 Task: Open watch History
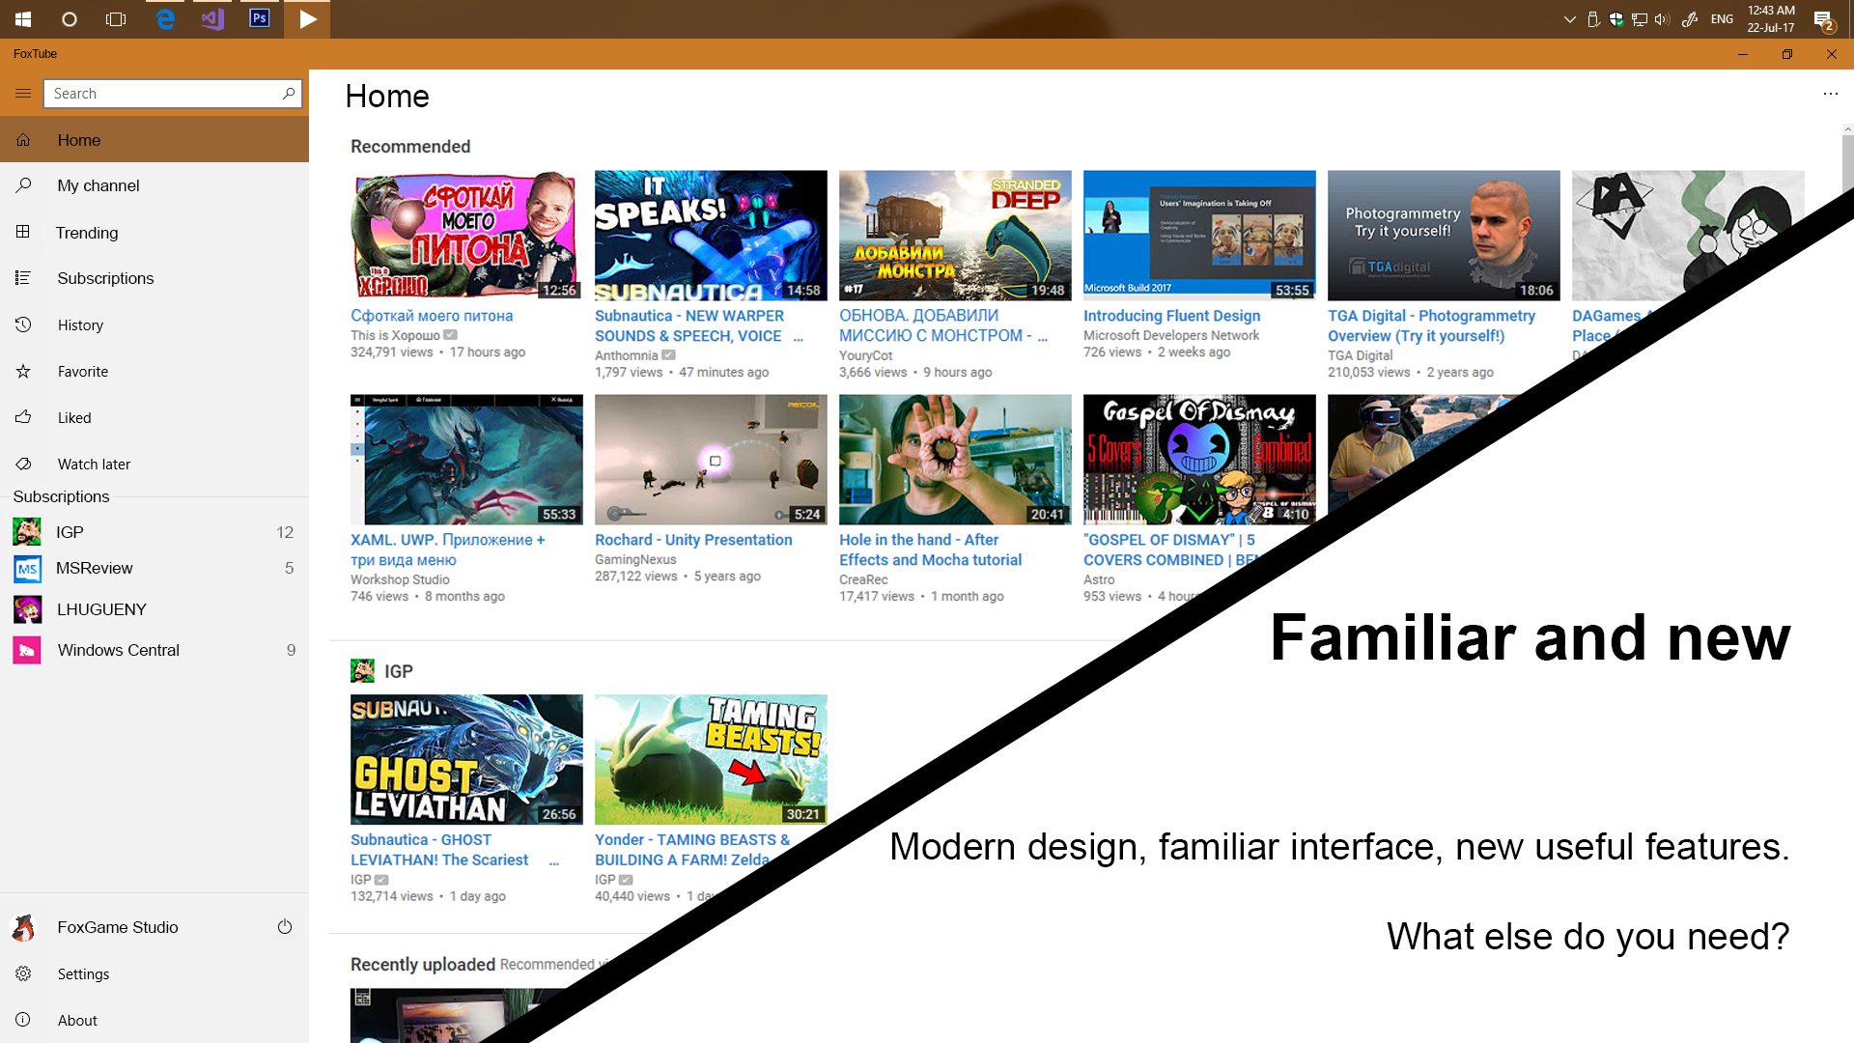(80, 325)
